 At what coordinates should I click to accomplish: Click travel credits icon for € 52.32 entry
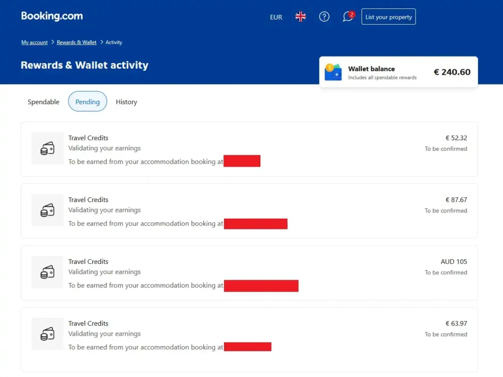[48, 148]
